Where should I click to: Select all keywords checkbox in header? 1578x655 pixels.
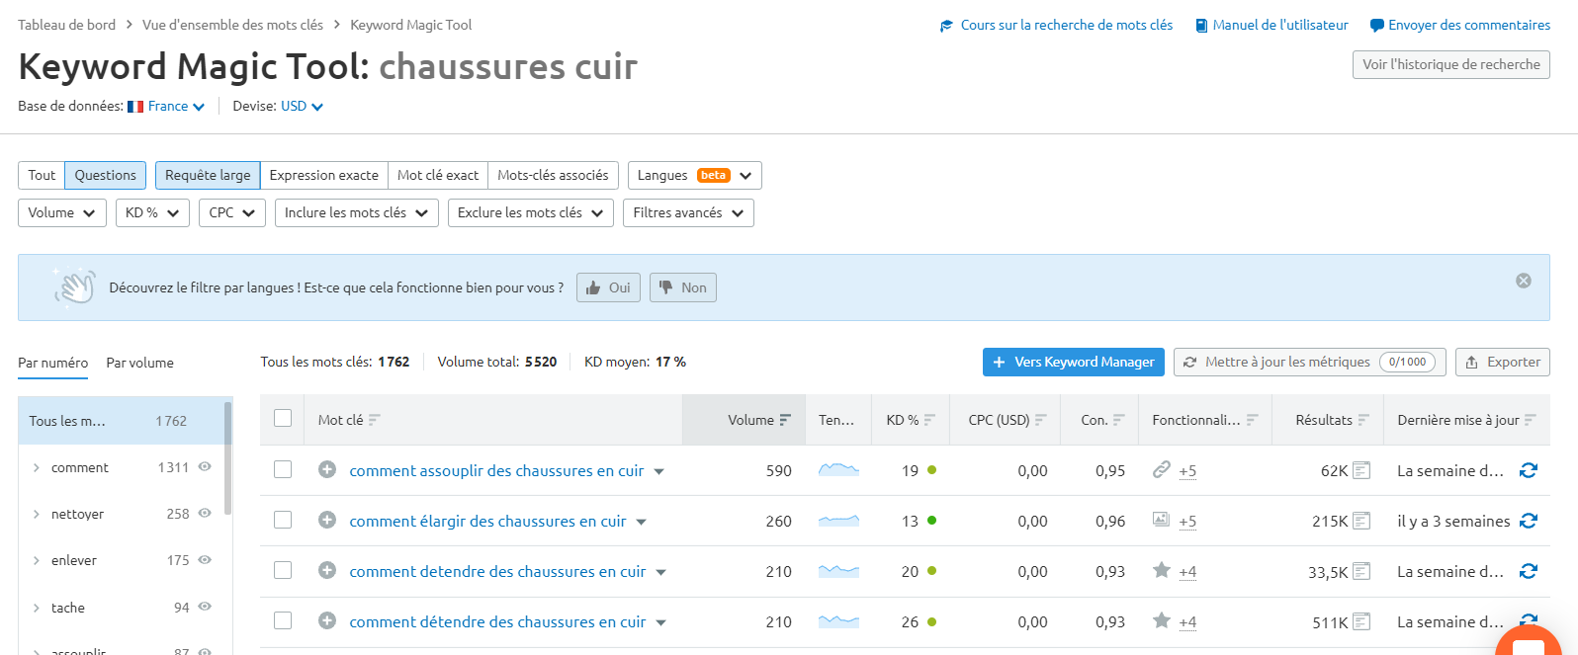pos(283,418)
